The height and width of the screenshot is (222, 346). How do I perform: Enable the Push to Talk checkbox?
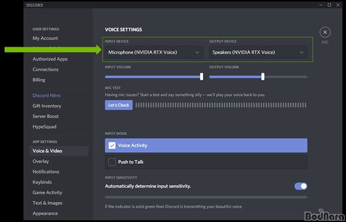click(x=112, y=162)
